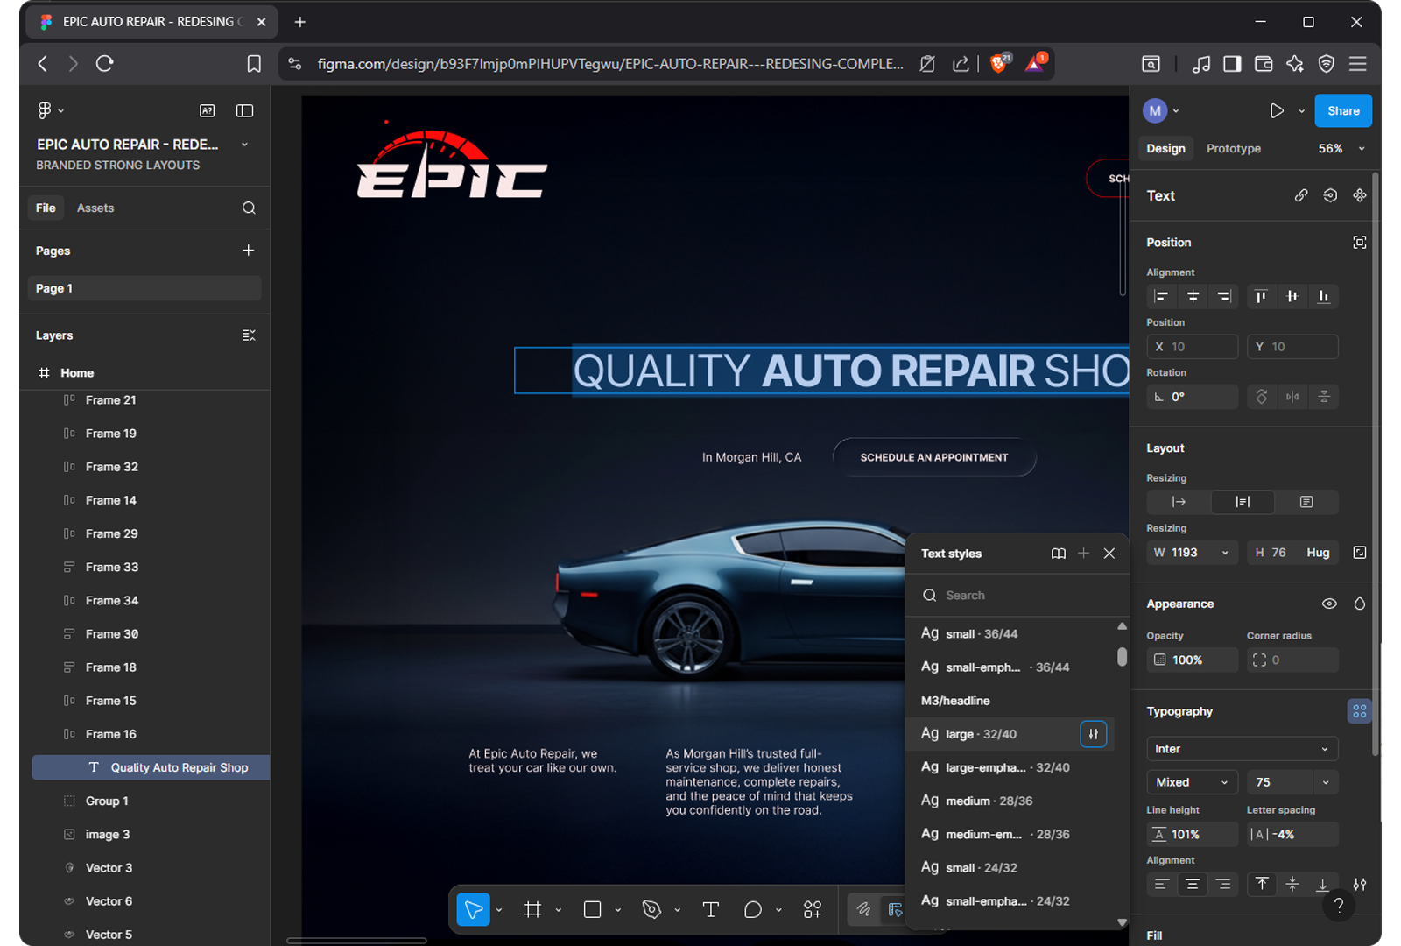
Task: Select the Comment tool in bottom toolbar
Action: point(753,909)
